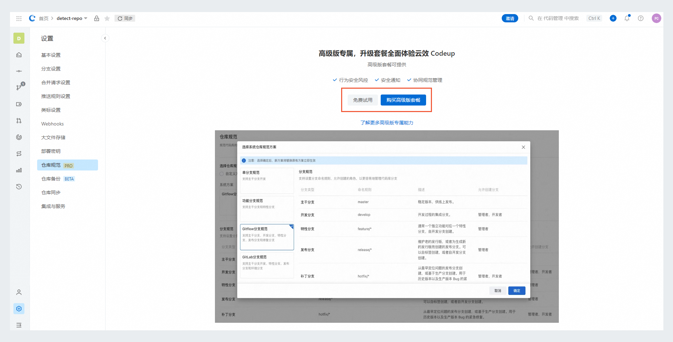Open the PC user avatar menu
The image size is (673, 342).
(x=656, y=19)
